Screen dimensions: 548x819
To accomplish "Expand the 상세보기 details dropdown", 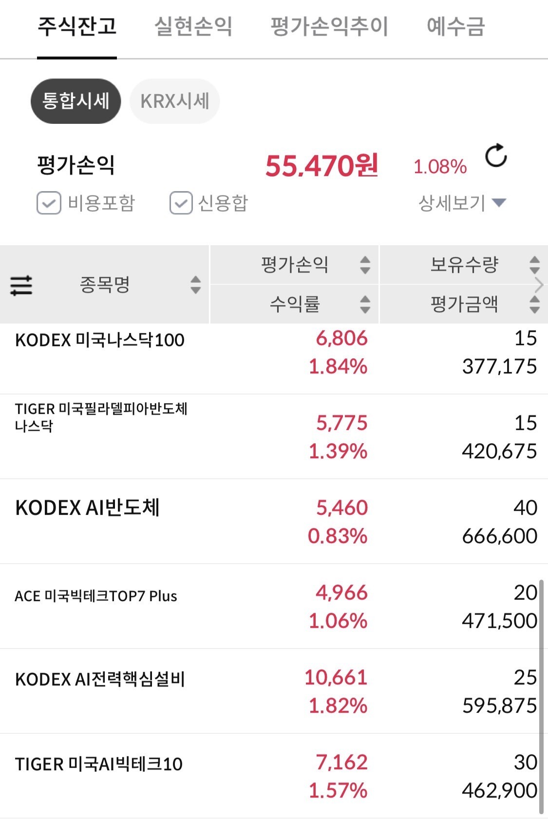I will (x=462, y=203).
